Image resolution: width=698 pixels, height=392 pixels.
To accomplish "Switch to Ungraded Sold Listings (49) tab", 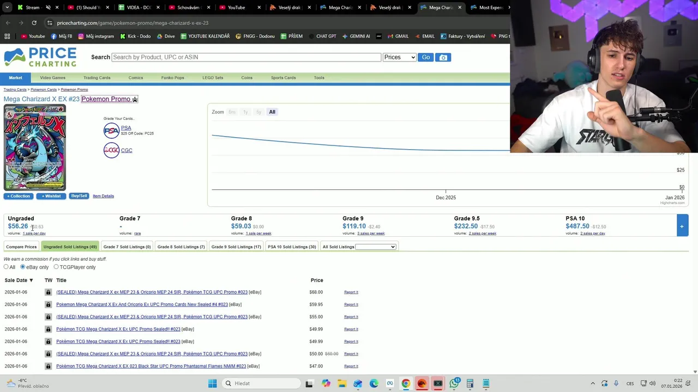I will pos(70,247).
